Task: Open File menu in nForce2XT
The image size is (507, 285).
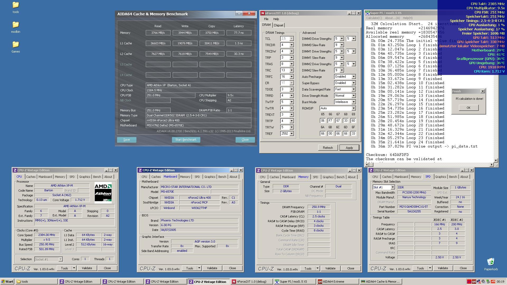Action: tap(266, 19)
